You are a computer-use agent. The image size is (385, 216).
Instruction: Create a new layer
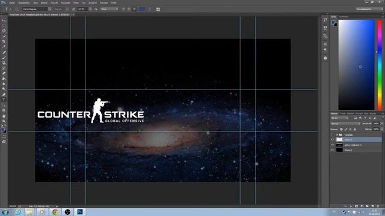tap(372, 206)
